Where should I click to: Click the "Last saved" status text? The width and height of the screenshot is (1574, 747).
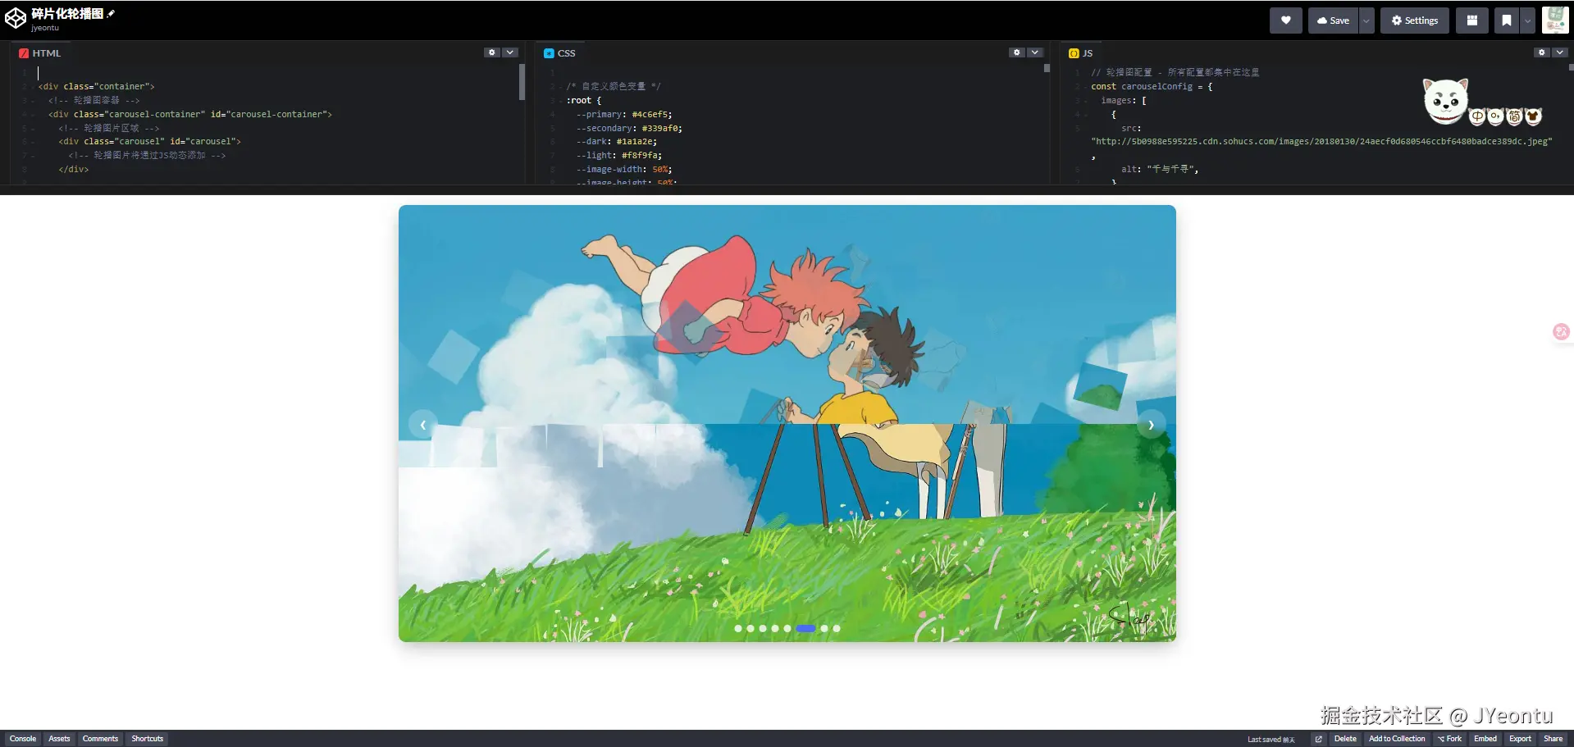[x=1271, y=740]
